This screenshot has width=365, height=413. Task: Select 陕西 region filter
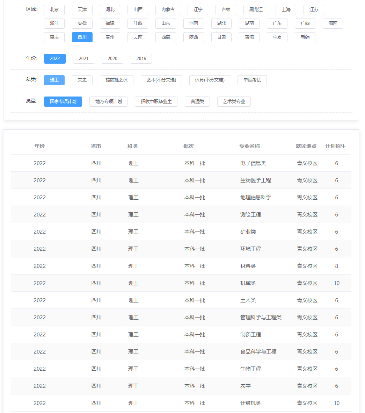194,37
